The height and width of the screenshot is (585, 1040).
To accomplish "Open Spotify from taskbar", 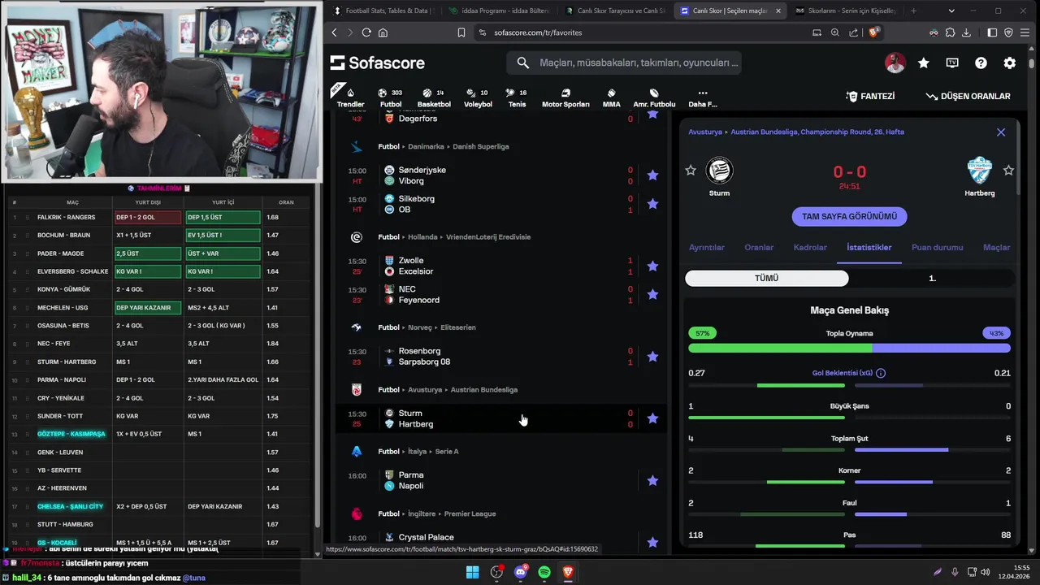I will (x=544, y=572).
